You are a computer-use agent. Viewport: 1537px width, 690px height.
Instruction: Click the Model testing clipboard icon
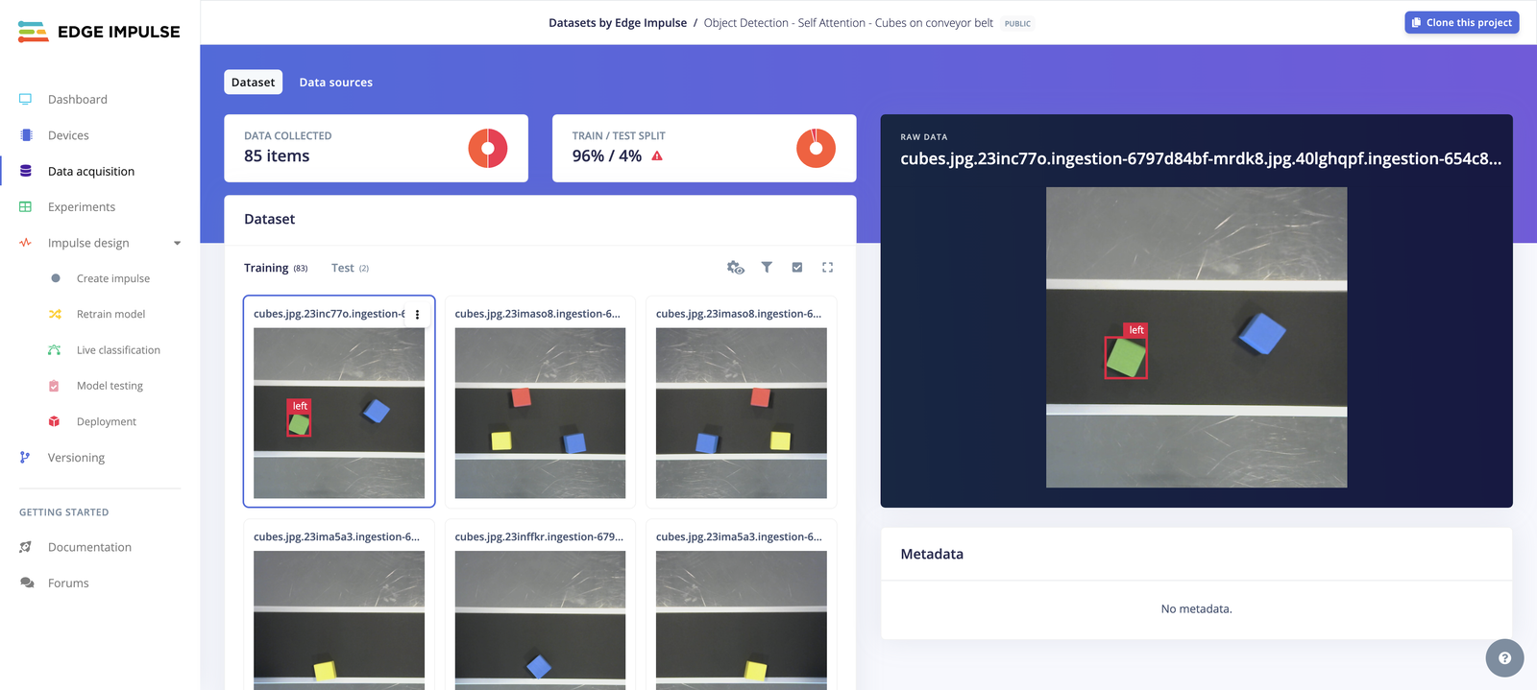point(55,386)
